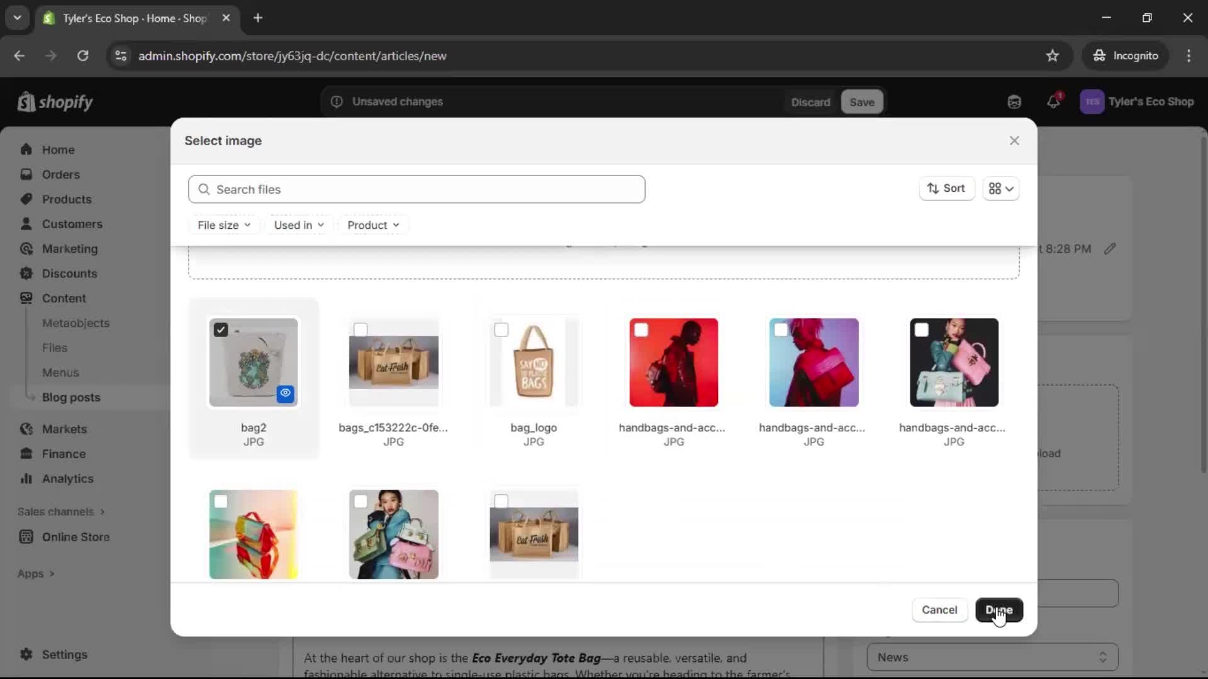This screenshot has width=1208, height=679.
Task: Open notifications bell with badge
Action: (1054, 101)
